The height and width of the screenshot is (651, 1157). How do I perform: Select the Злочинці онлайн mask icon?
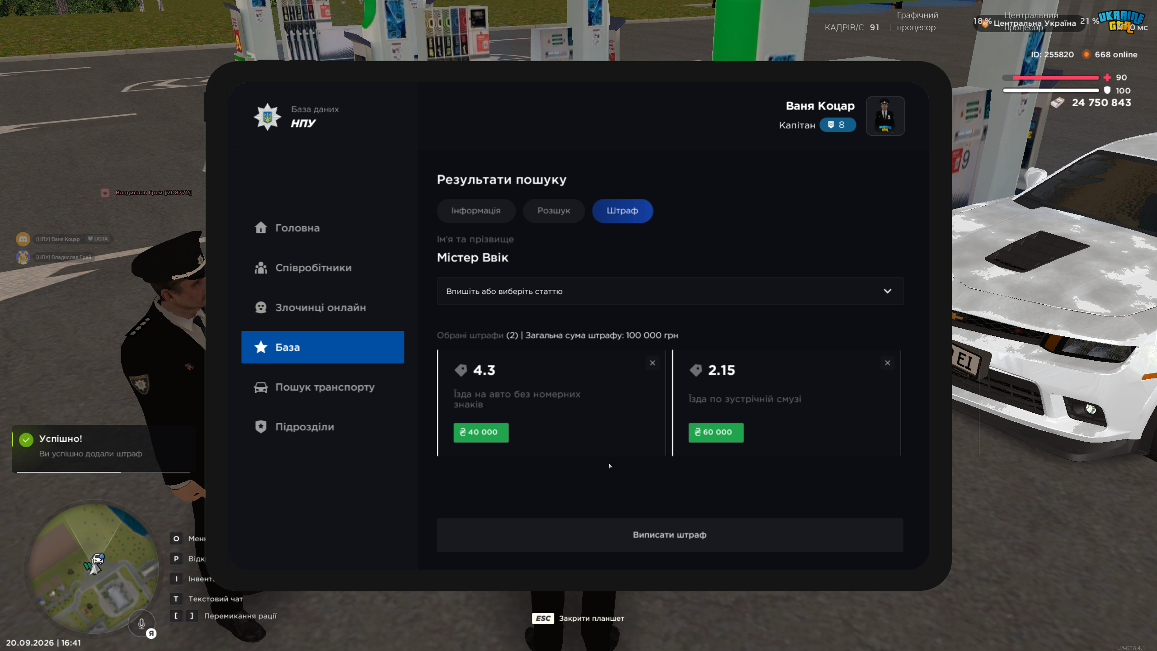[261, 307]
